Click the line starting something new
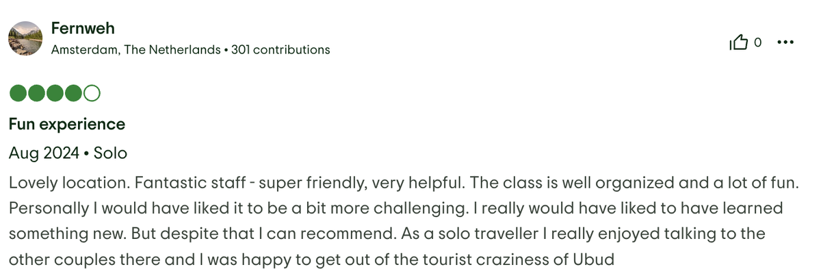The image size is (821, 278). [387, 234]
